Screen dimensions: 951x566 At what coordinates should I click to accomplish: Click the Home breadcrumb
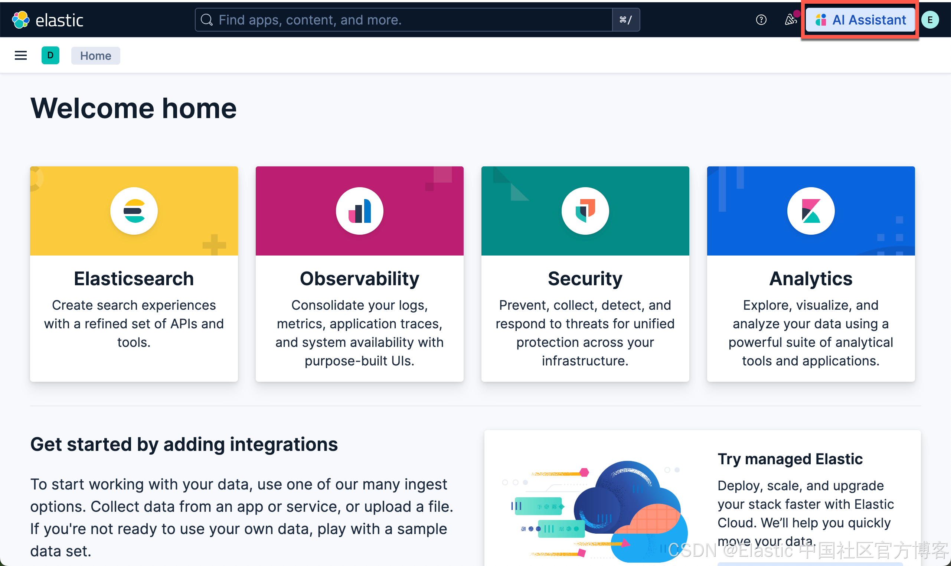pyautogui.click(x=95, y=56)
